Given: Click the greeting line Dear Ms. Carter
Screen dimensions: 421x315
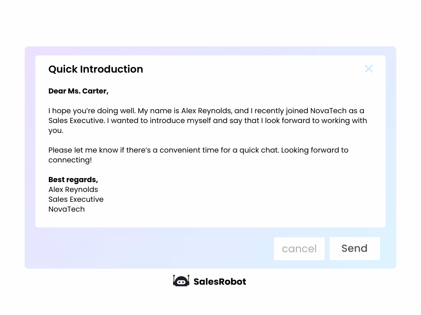Looking at the screenshot, I should pyautogui.click(x=78, y=91).
